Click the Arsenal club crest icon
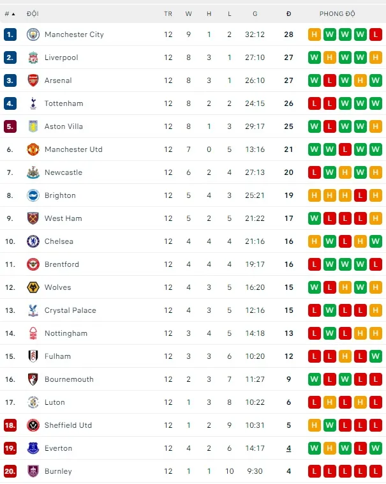This screenshot has width=386, height=484. point(33,80)
